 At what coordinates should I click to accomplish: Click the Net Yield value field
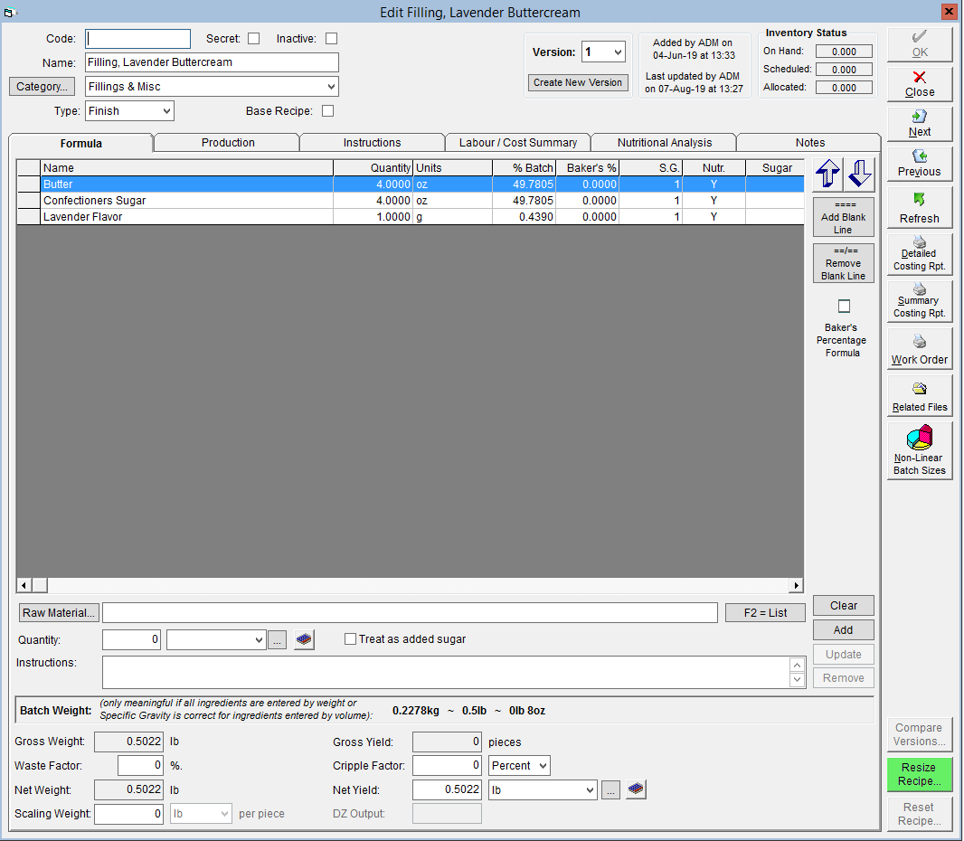coord(447,790)
